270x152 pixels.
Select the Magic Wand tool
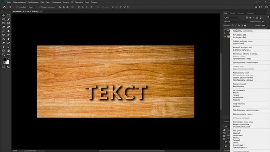(x=8, y=19)
